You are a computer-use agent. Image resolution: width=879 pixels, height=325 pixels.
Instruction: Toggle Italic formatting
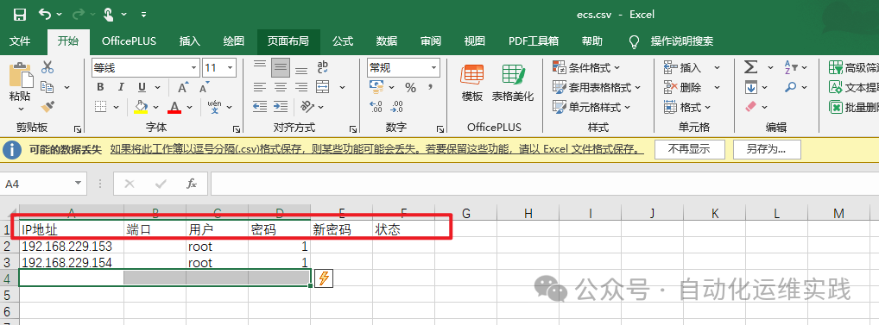click(121, 87)
